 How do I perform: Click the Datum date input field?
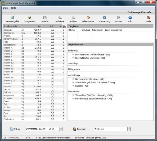click(x=42, y=129)
